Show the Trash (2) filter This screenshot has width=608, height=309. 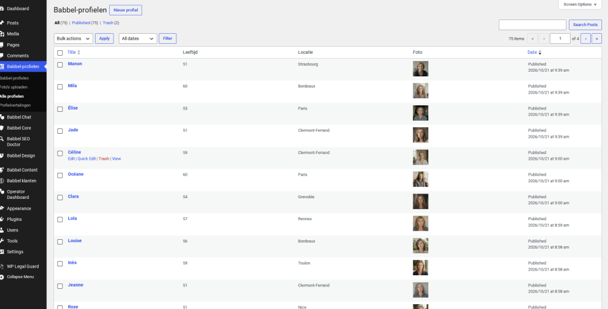click(111, 23)
